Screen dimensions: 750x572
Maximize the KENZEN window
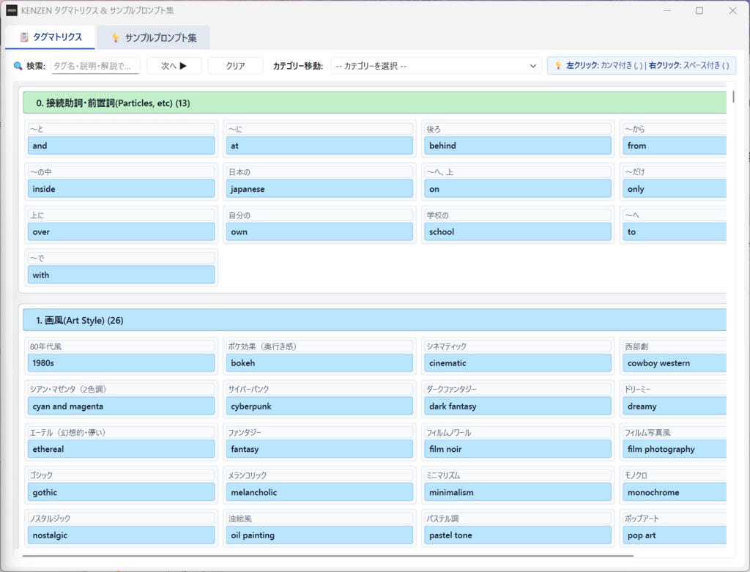[699, 10]
